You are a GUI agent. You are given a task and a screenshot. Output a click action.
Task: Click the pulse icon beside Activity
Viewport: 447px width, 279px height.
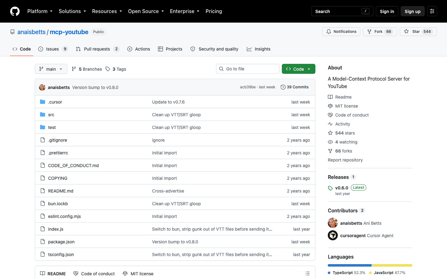[x=330, y=124]
